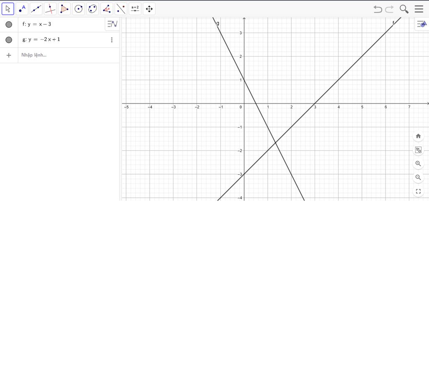Select the Angle tool
The image size is (429, 392).
click(x=107, y=9)
